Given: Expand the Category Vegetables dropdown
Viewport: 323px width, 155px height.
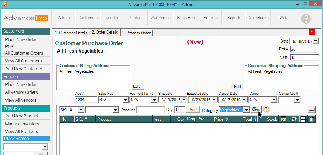Looking at the screenshot, I should tap(246, 110).
